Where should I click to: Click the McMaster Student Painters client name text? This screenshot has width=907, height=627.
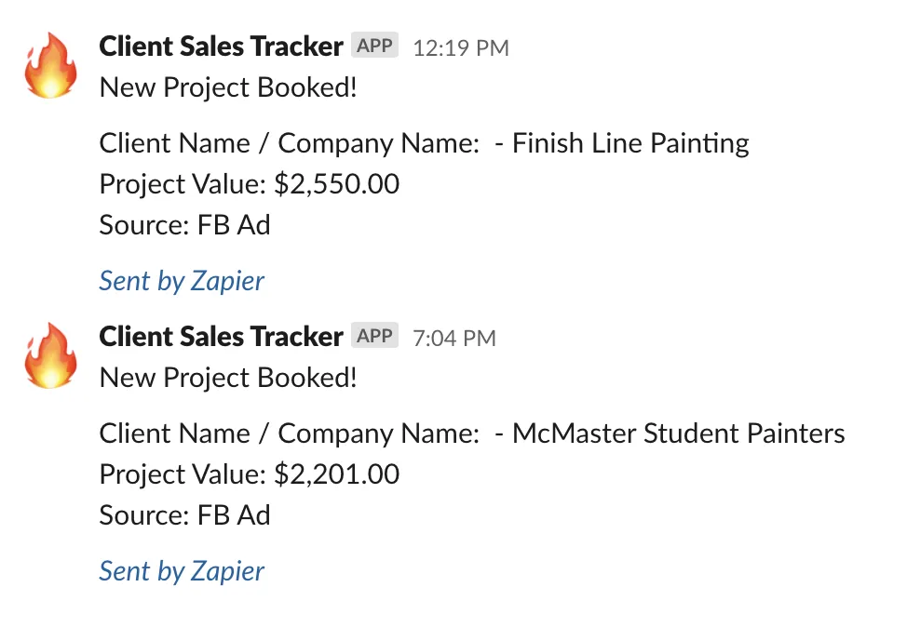[679, 434]
